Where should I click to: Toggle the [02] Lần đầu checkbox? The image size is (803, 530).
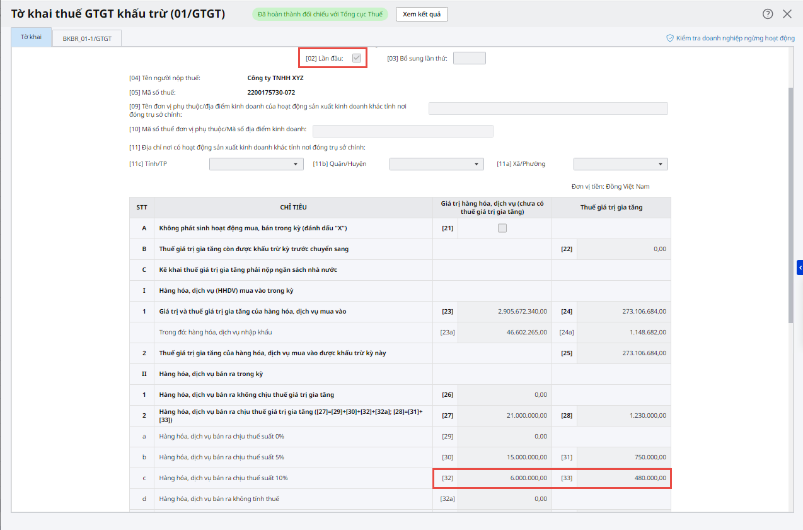pos(357,59)
